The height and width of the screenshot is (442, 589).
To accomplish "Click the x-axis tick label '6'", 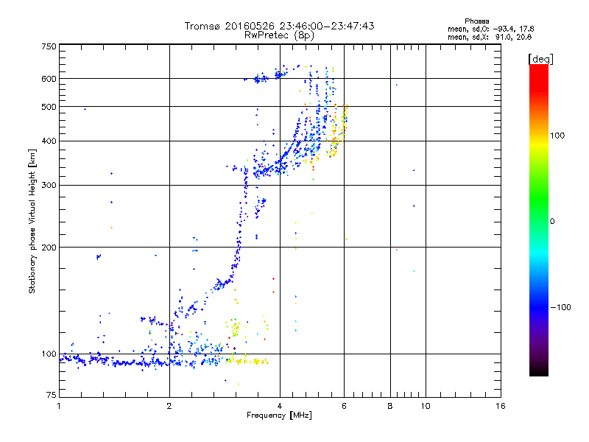I will pyautogui.click(x=344, y=406).
